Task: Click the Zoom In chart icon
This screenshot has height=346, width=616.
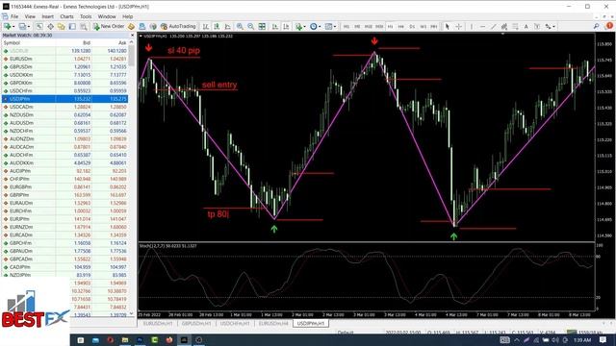Action: 240,26
